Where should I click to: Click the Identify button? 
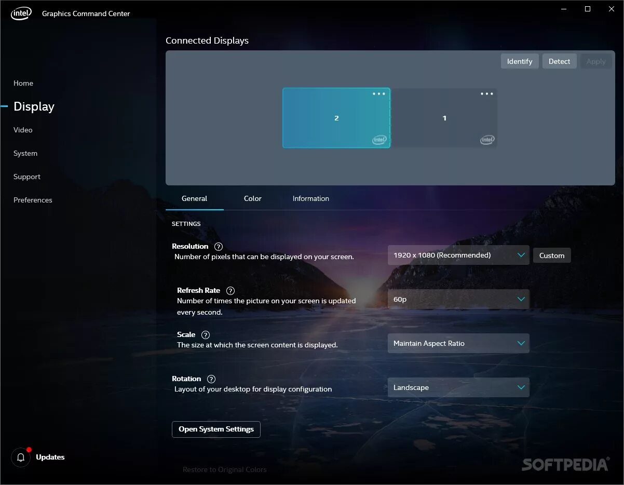coord(520,61)
